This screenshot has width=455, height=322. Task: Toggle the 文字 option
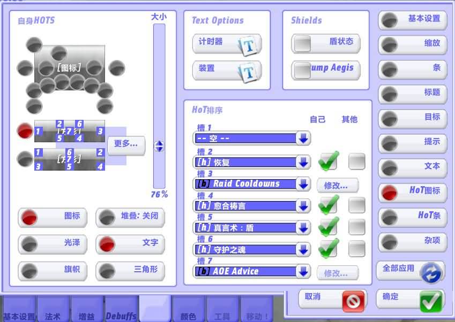click(130, 244)
